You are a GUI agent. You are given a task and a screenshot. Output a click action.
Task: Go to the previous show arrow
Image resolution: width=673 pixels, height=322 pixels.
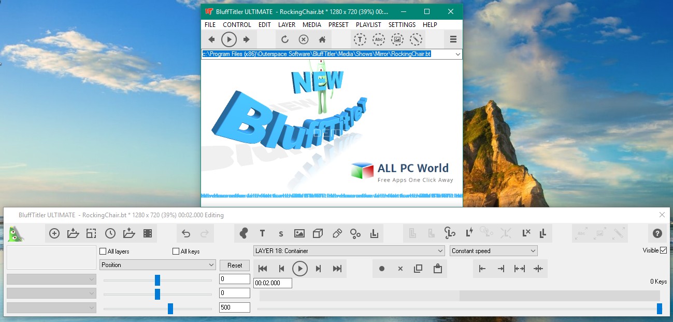(211, 39)
